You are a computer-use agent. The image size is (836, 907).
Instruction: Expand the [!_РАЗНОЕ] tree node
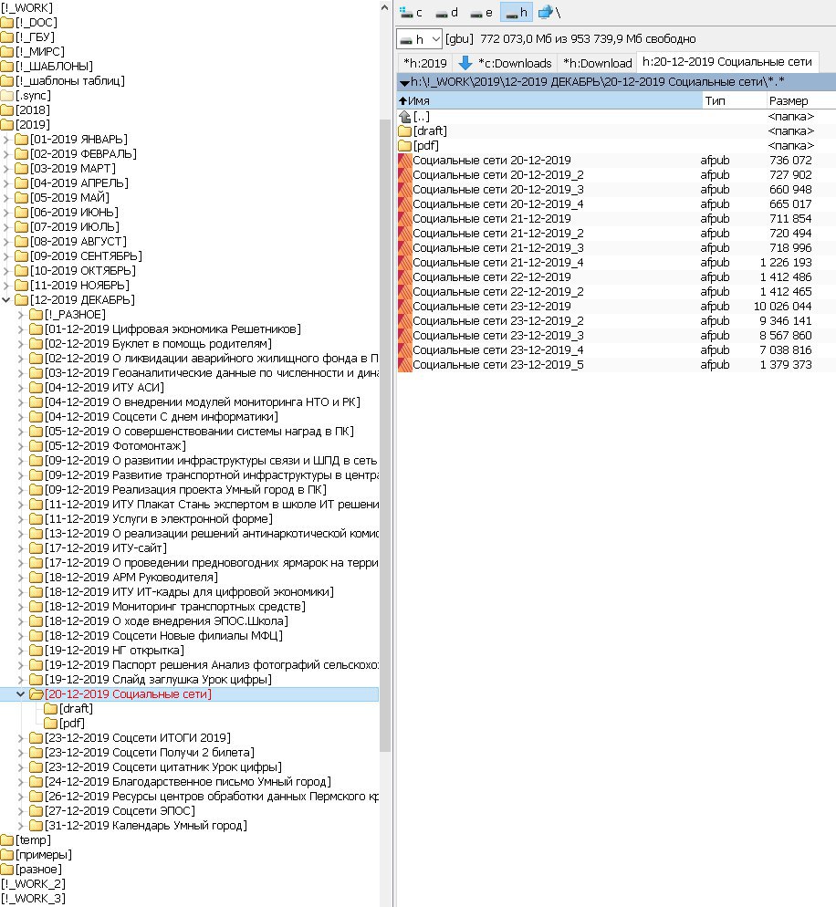pyautogui.click(x=21, y=315)
